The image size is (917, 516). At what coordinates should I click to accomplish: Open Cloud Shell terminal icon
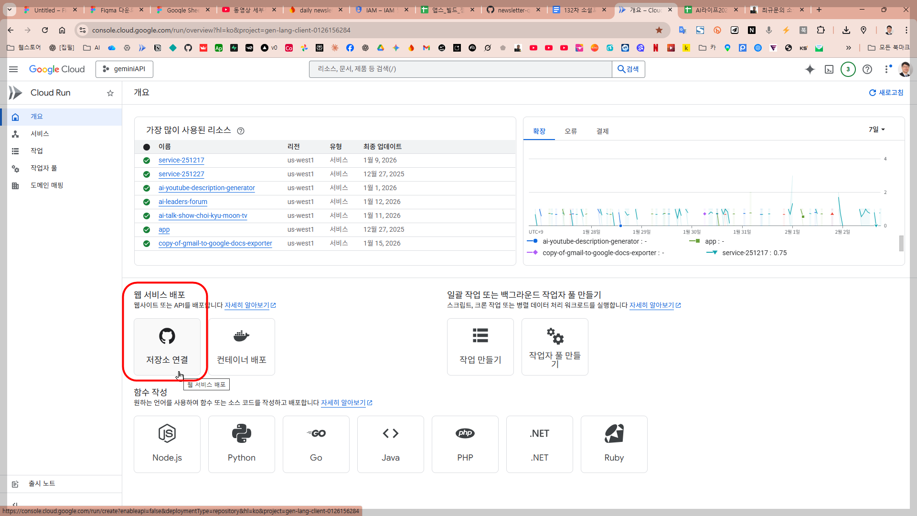[829, 69]
